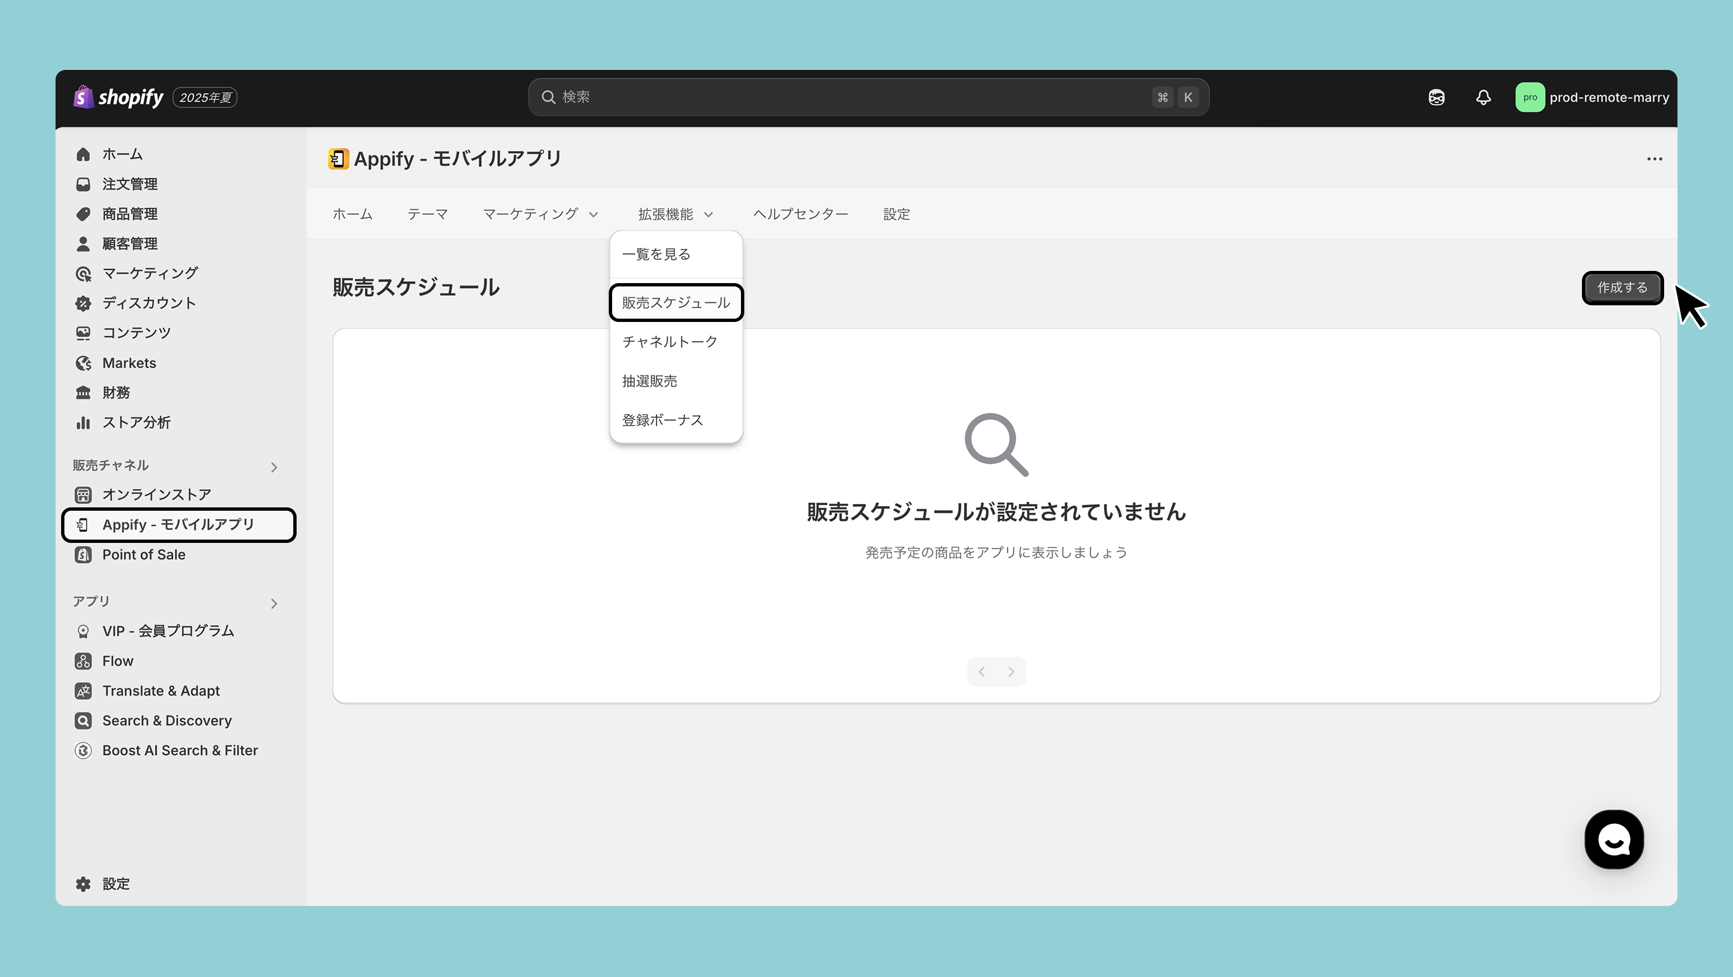Click the three-dot more options icon

pos(1654,159)
